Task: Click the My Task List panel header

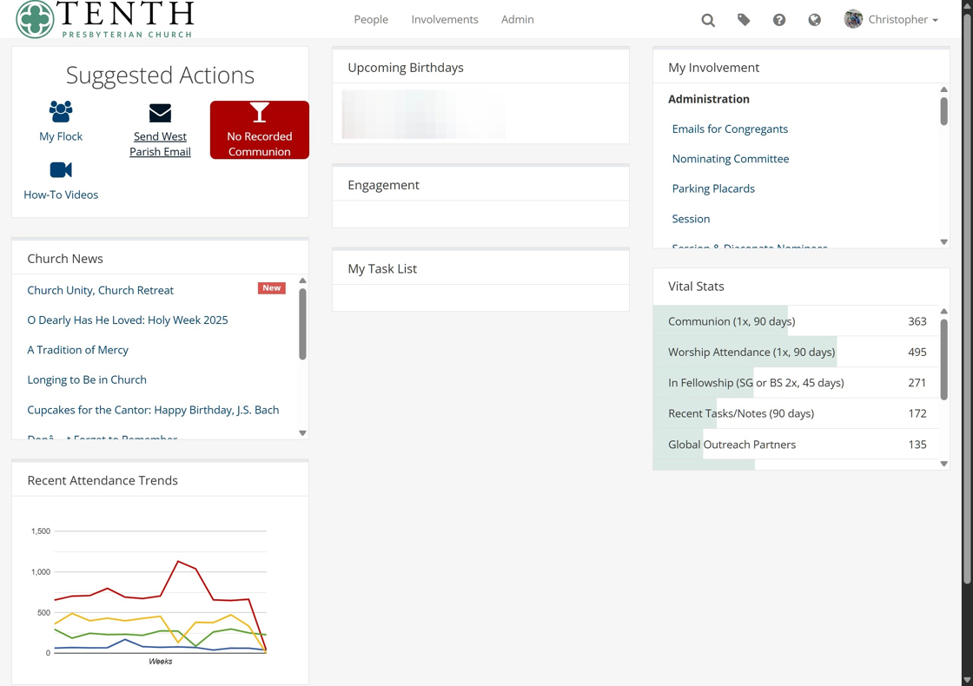Action: 480,268
